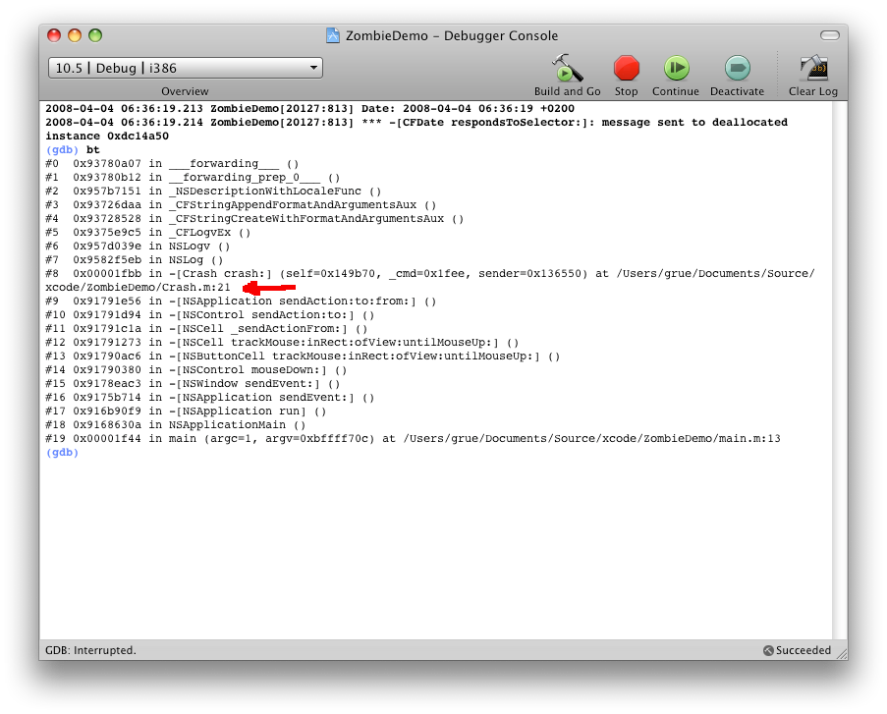The width and height of the screenshot is (887, 714).
Task: Click the Succeeded status icon
Action: [x=768, y=650]
